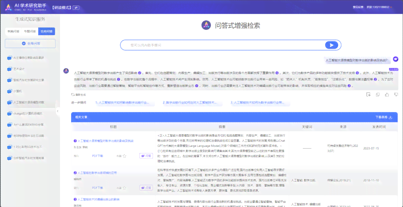Copy the answer with the copy icon
The height and width of the screenshot is (207, 403).
[377, 94]
